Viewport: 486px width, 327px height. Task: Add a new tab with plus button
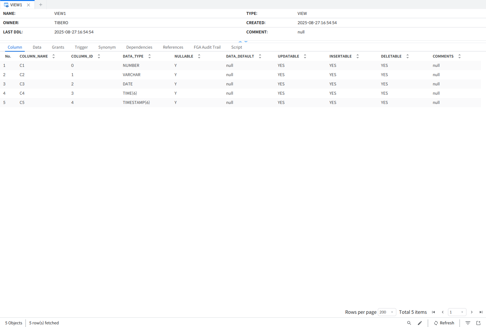tap(41, 5)
